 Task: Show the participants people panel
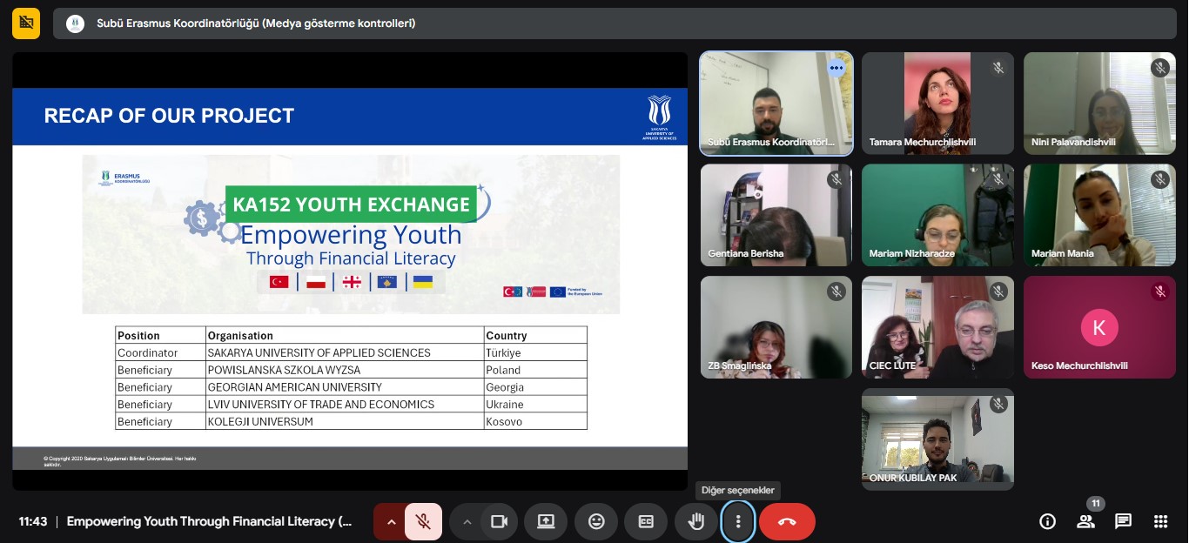[x=1085, y=521]
